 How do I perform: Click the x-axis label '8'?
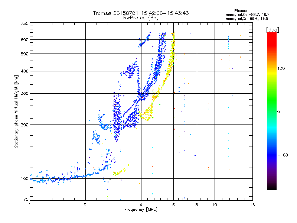point(197,205)
